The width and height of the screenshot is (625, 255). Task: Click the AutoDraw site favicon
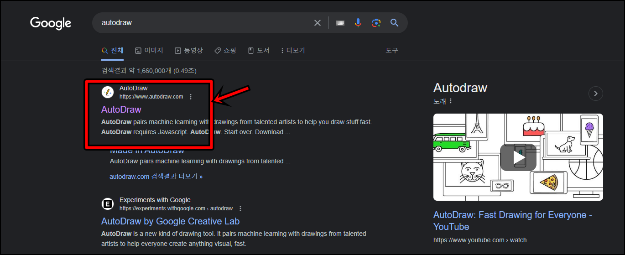(x=108, y=92)
